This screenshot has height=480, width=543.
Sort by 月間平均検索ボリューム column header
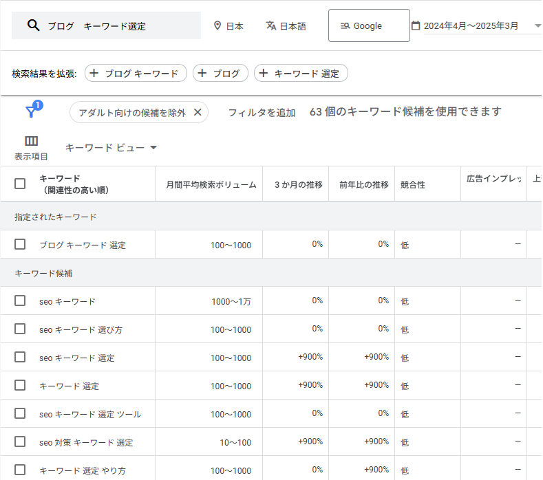[x=211, y=184]
